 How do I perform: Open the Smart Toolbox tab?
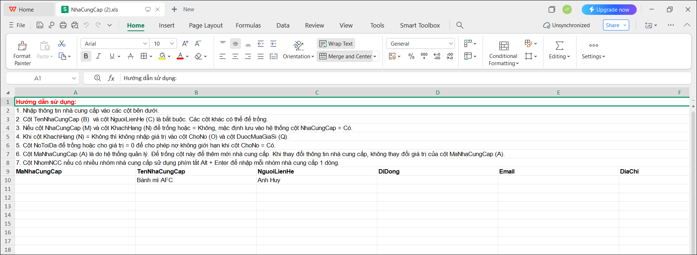click(x=420, y=25)
